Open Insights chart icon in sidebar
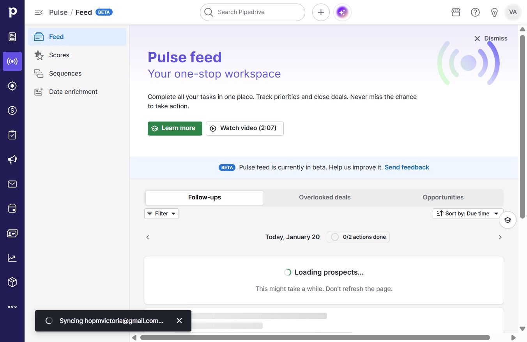Viewport: 527px width, 342px height. click(12, 257)
